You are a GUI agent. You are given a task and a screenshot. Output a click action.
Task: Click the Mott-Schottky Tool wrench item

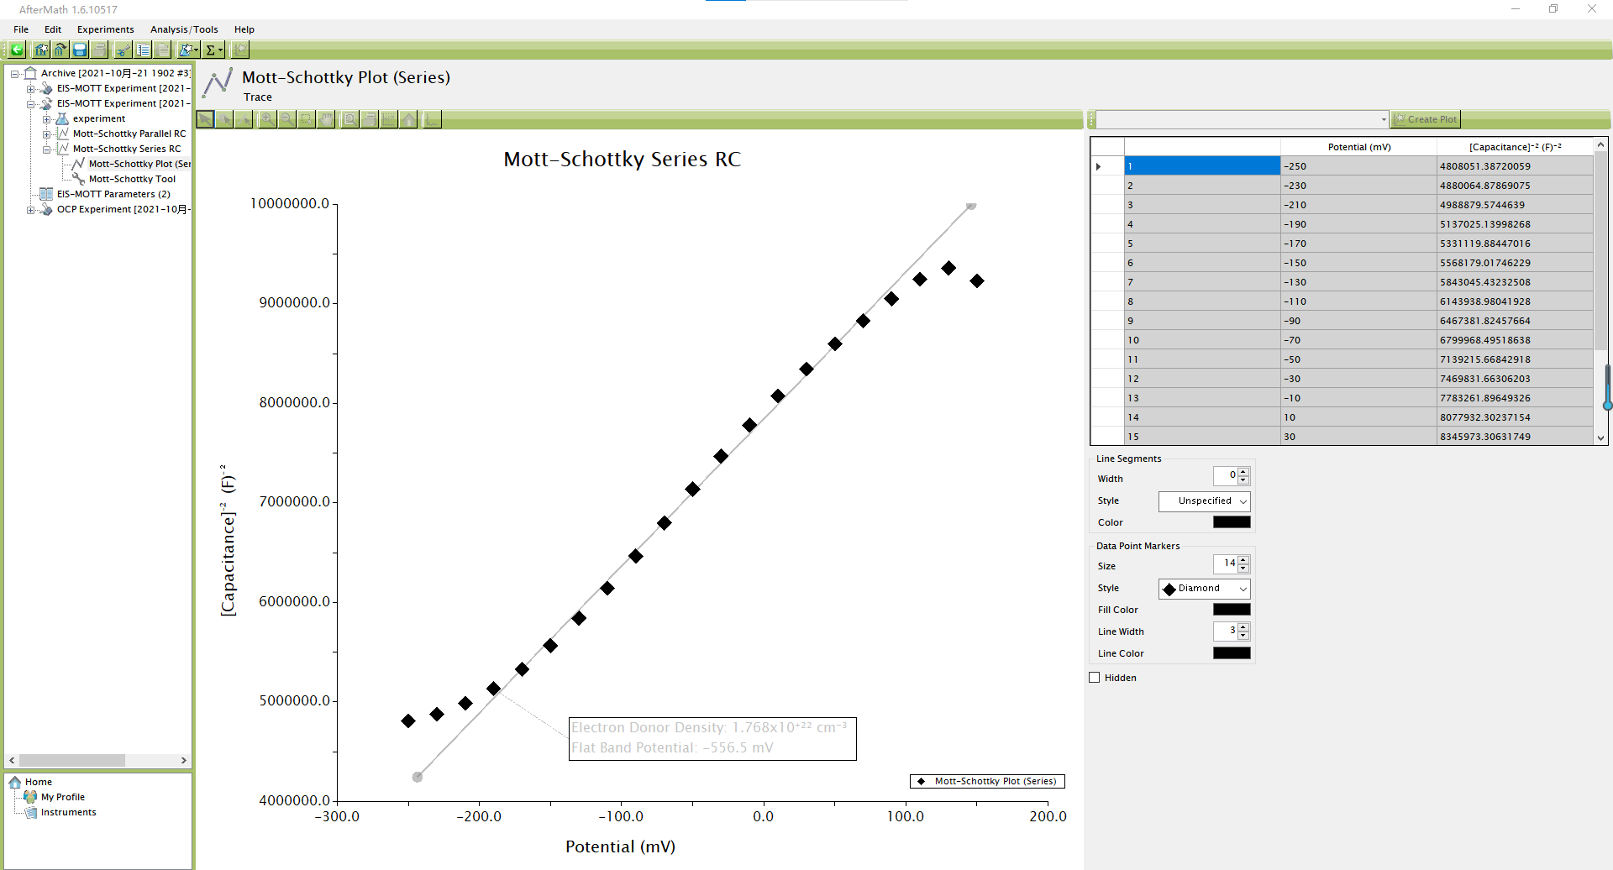coord(132,179)
